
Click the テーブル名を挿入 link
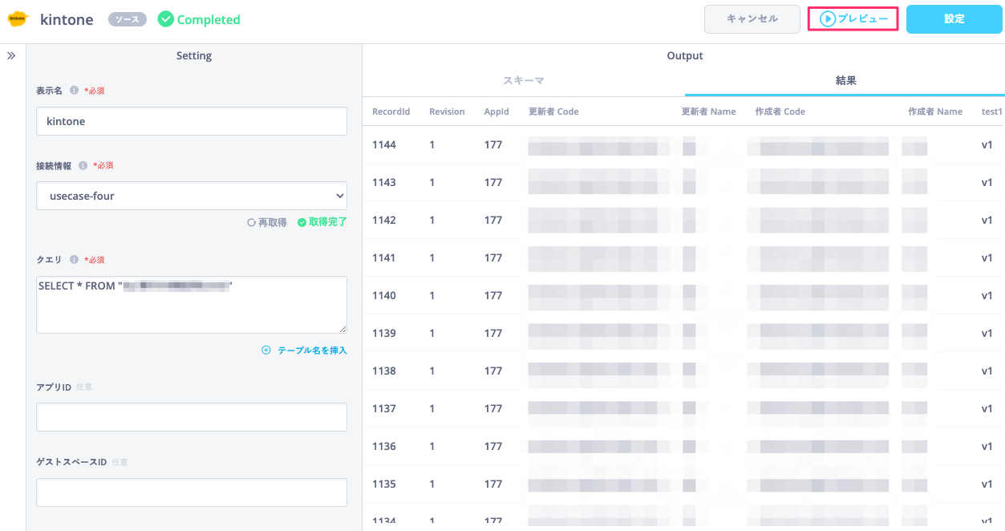(312, 351)
